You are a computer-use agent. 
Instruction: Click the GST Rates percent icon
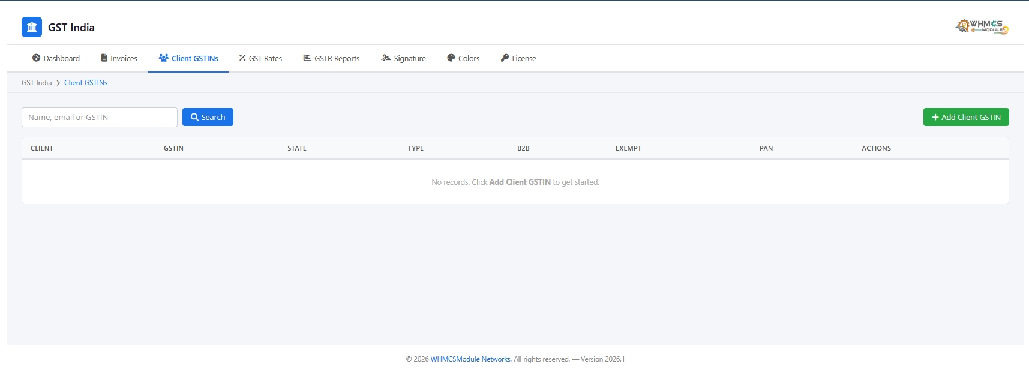[242, 58]
